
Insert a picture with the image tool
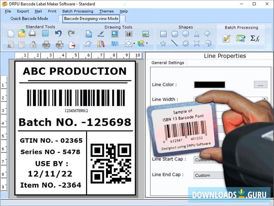point(115,34)
